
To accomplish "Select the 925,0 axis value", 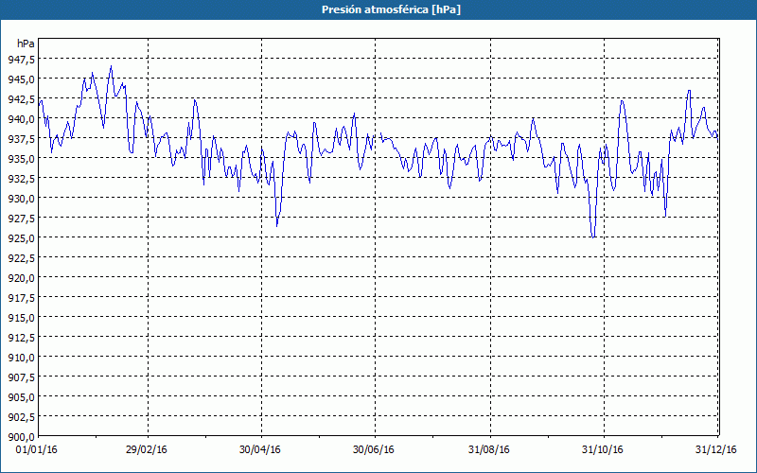I will coord(21,238).
